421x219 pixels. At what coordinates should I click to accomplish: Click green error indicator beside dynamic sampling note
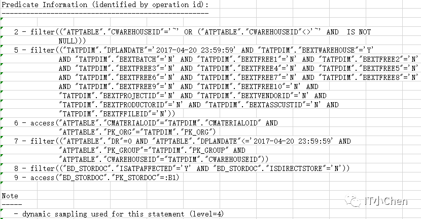(x=3, y=211)
